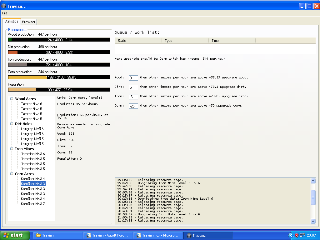Click the network connection tray icon
The height and width of the screenshot is (240, 320).
[302, 235]
